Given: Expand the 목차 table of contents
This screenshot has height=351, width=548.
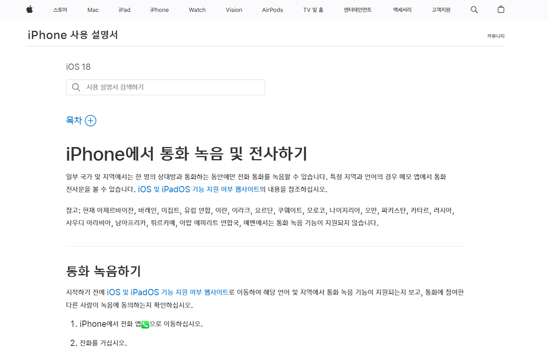Looking at the screenshot, I should coord(74,120).
